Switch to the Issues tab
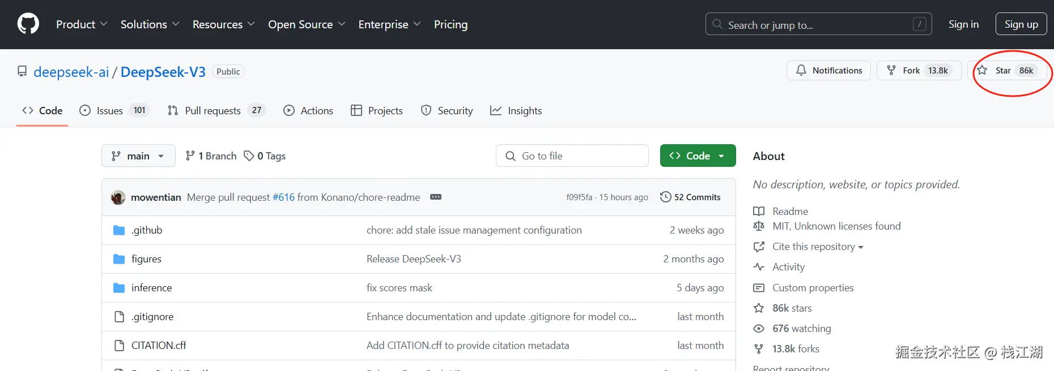Image resolution: width=1054 pixels, height=371 pixels. (x=110, y=111)
